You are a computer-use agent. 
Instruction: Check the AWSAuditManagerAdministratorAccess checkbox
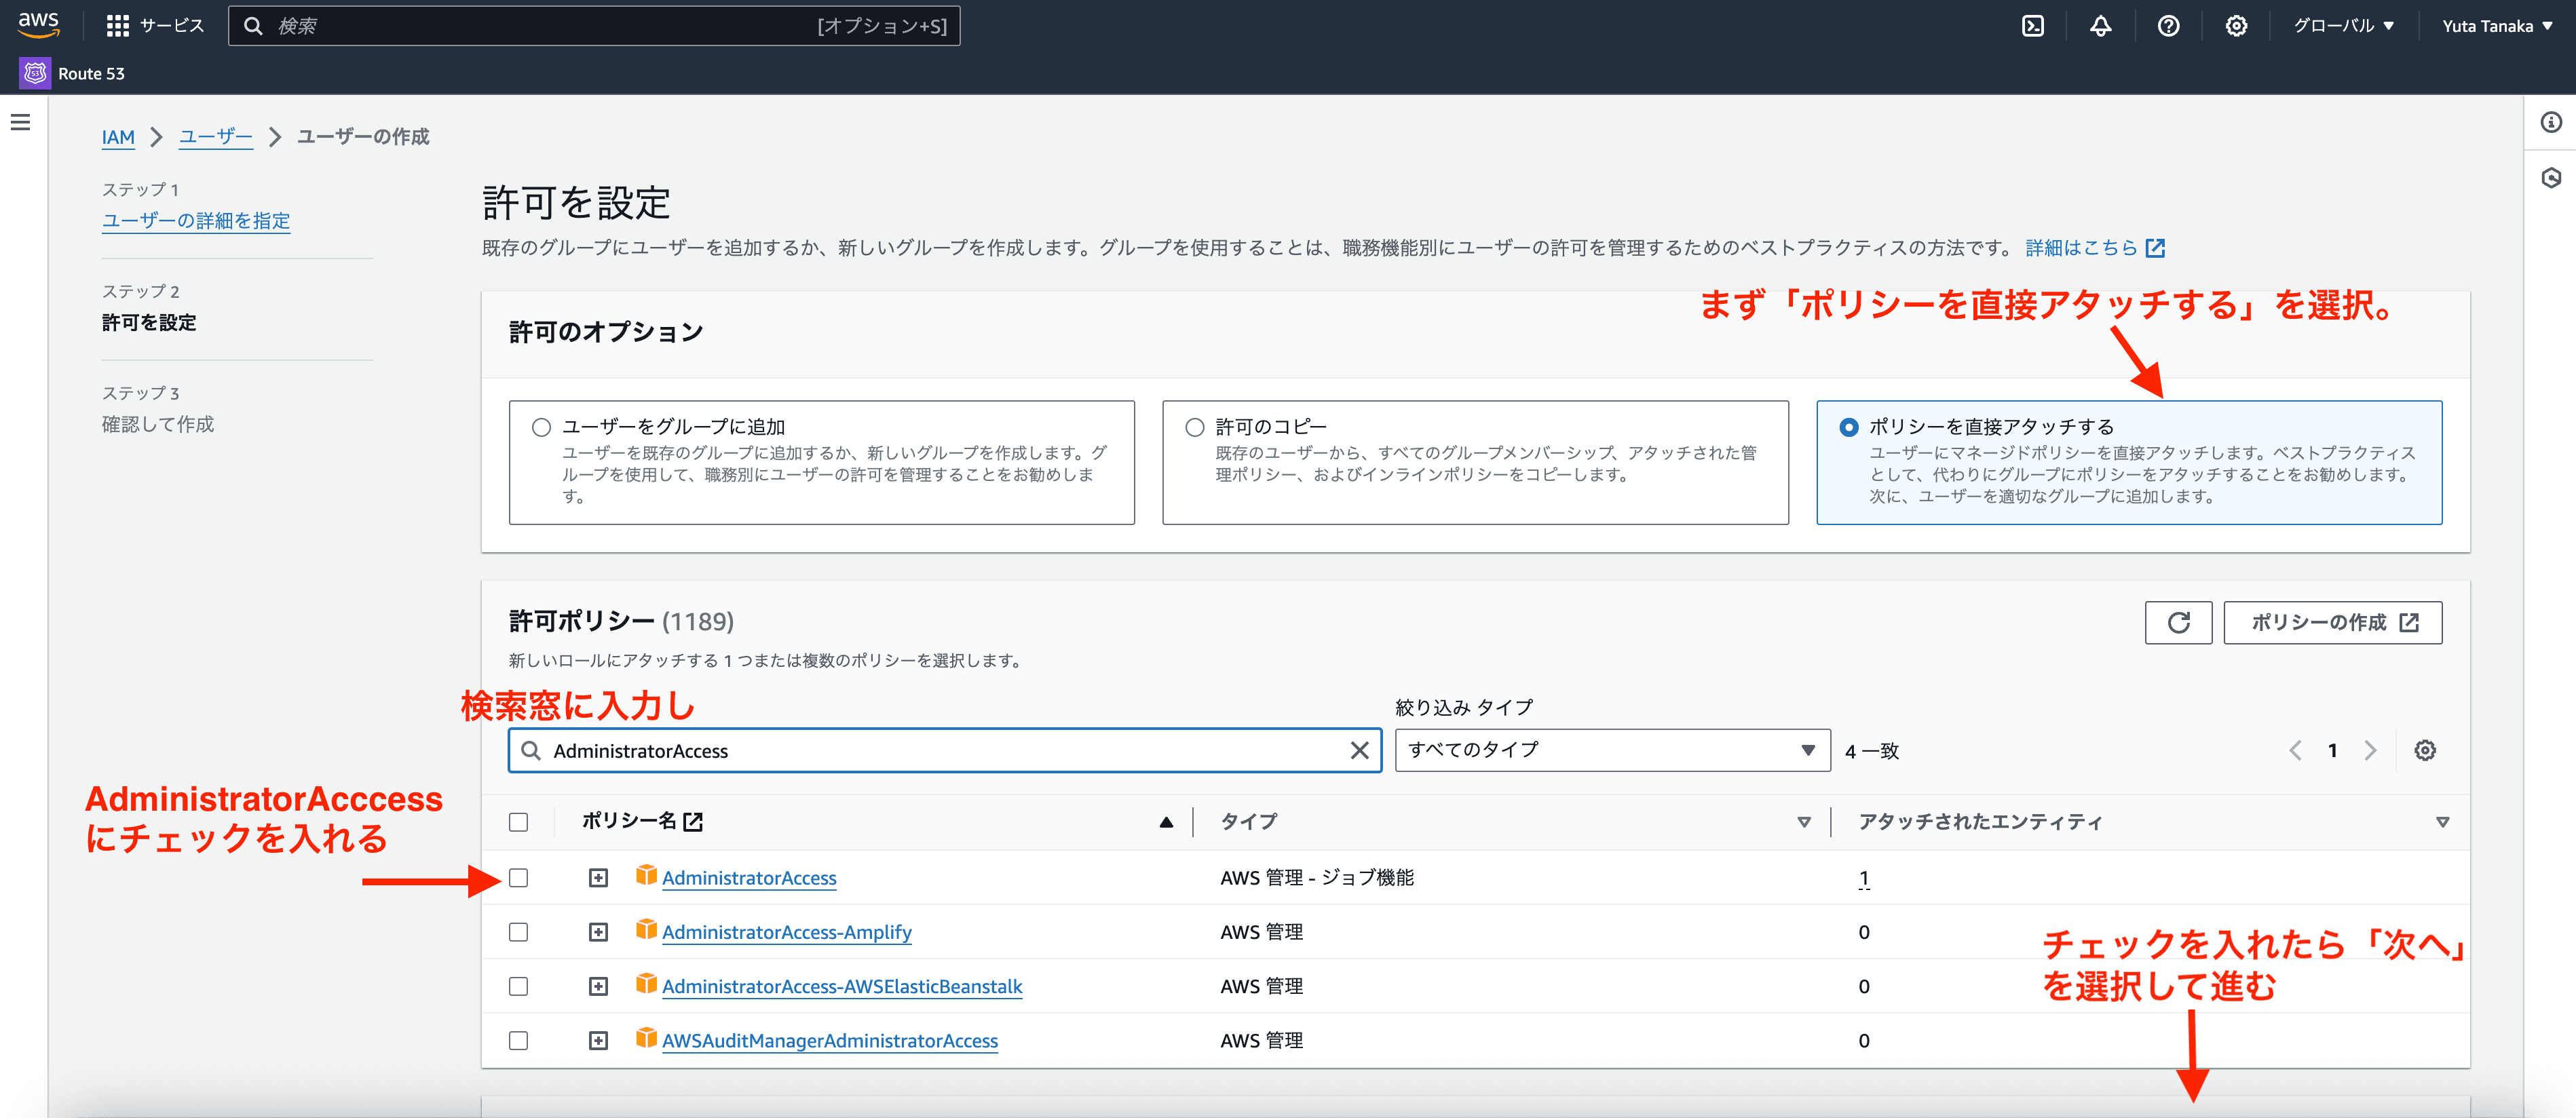pyautogui.click(x=518, y=1040)
